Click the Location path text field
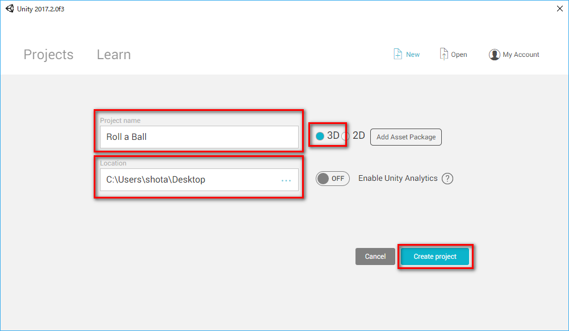Image resolution: width=569 pixels, height=331 pixels. tap(199, 180)
